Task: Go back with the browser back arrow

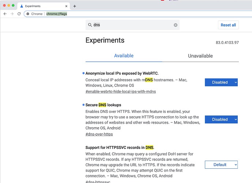Action: [x=5, y=14]
